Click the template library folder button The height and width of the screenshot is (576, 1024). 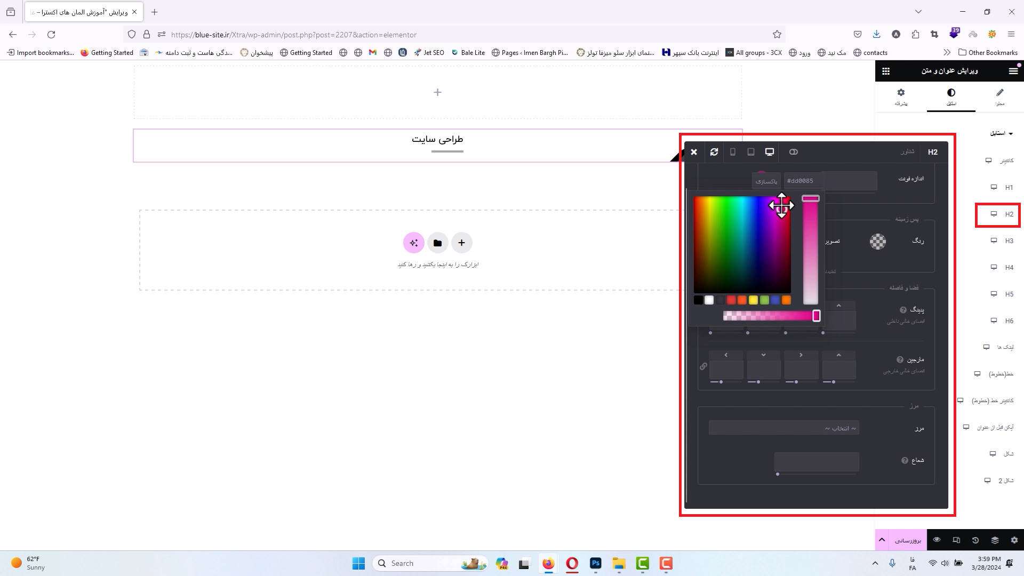coord(438,243)
